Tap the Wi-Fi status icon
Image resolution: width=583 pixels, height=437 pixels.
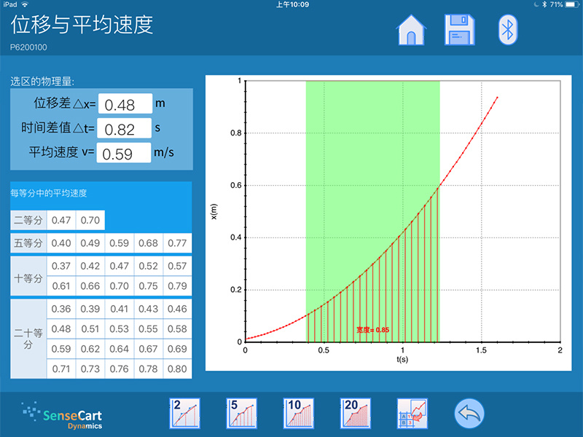point(25,4)
